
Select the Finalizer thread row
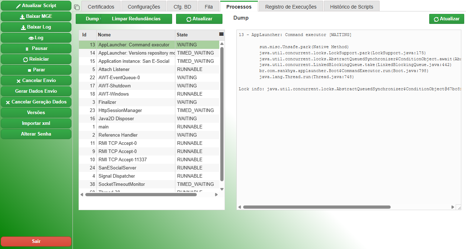coord(149,102)
